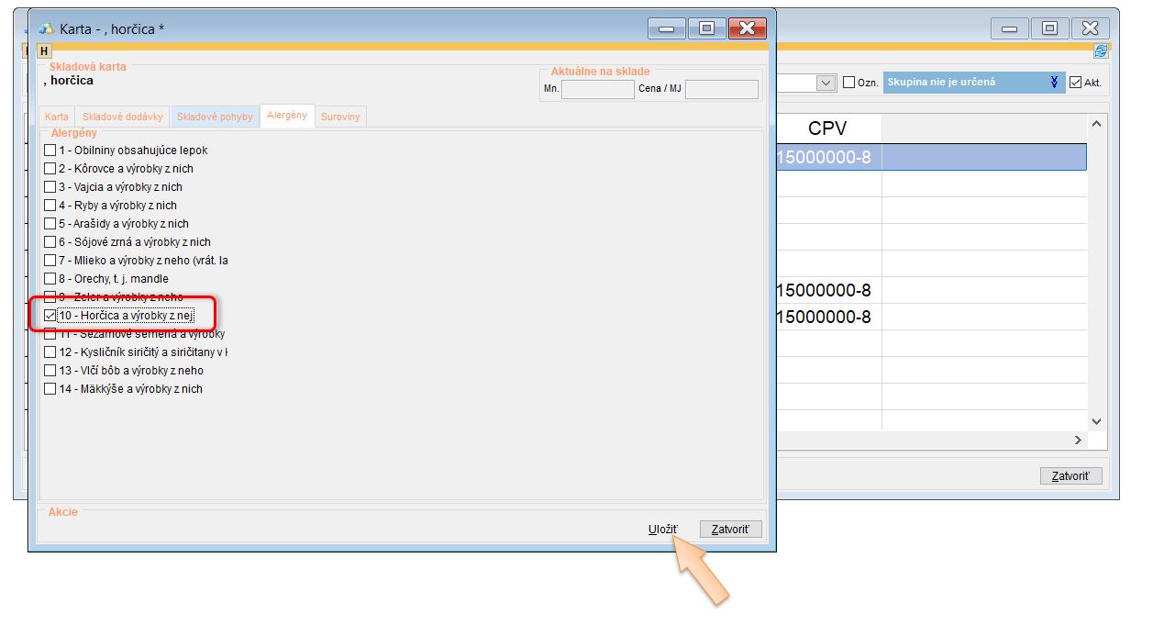Click the H icon under the title bar
1153x636 pixels.
(45, 51)
